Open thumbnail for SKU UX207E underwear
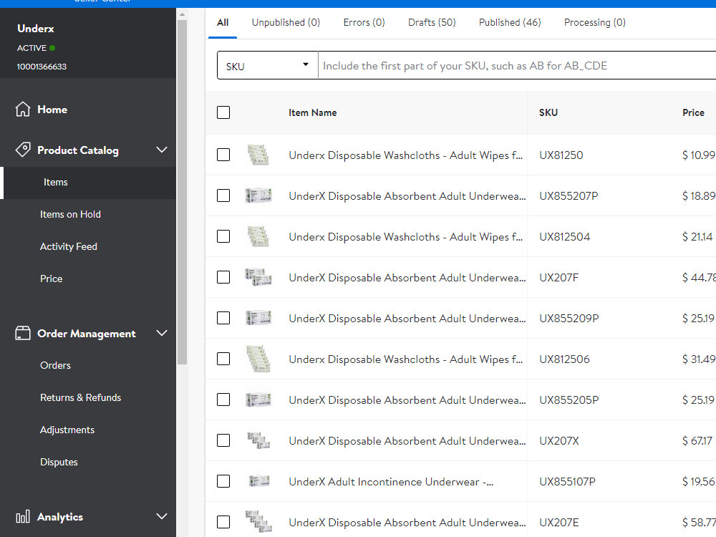The image size is (716, 537). (258, 521)
